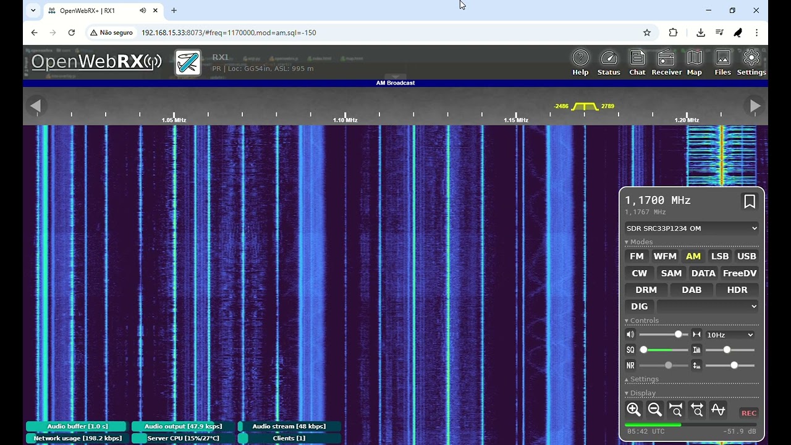Open the Settings gear icon
This screenshot has width=791, height=445.
pyautogui.click(x=751, y=63)
